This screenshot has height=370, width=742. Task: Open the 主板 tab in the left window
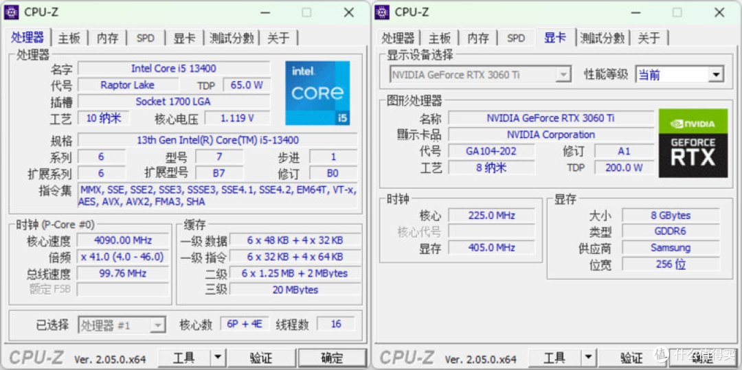(69, 38)
